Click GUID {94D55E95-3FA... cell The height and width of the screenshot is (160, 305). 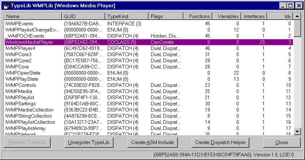click(x=82, y=91)
